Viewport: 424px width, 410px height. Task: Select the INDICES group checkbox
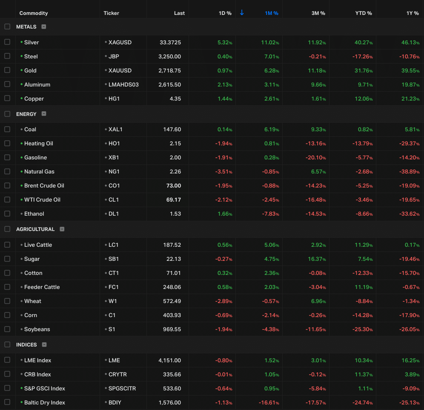point(7,344)
